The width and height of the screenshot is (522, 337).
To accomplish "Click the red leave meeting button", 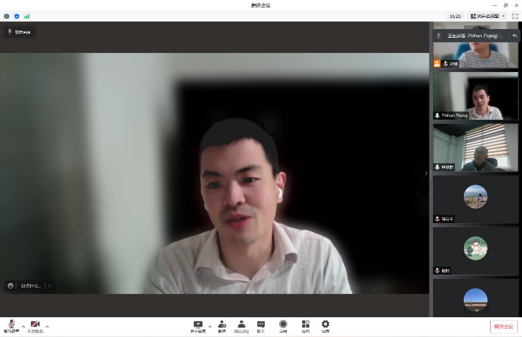I will (x=503, y=327).
